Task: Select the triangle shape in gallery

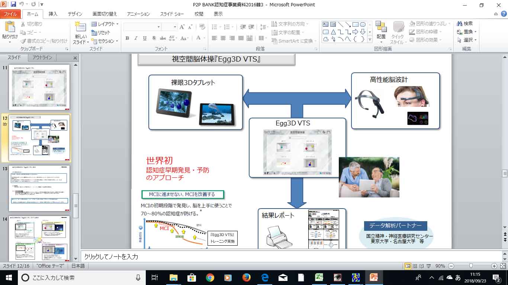Action: coord(333,32)
